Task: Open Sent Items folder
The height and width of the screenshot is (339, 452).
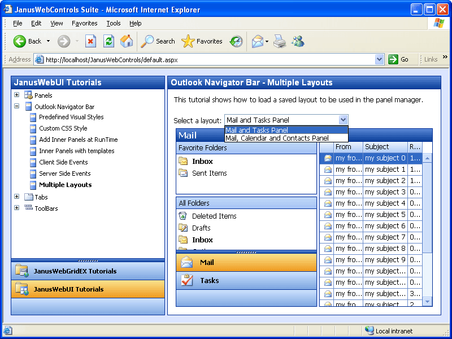Action: (210, 173)
